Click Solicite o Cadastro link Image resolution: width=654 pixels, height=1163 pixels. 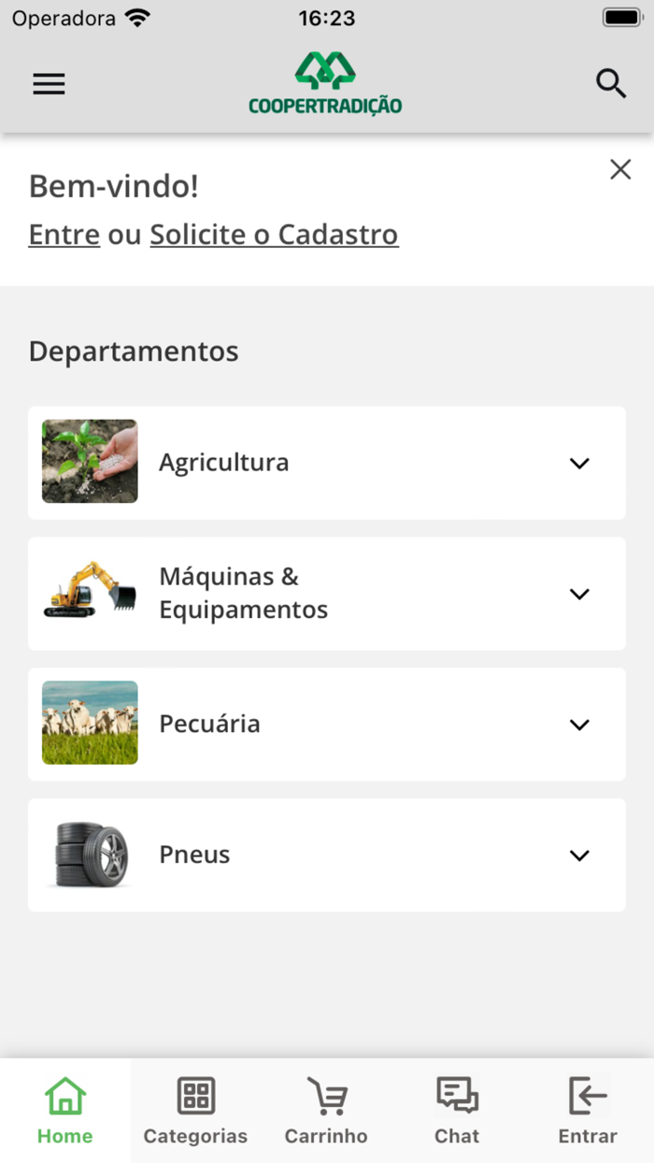(274, 235)
